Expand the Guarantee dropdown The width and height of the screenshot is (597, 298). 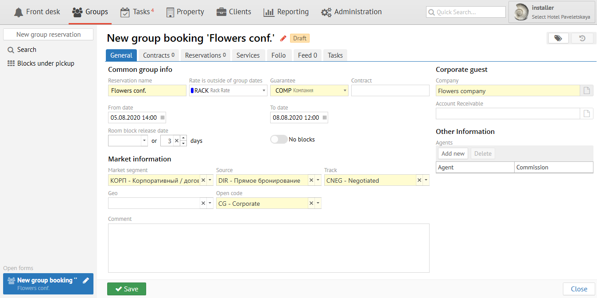pyautogui.click(x=345, y=90)
